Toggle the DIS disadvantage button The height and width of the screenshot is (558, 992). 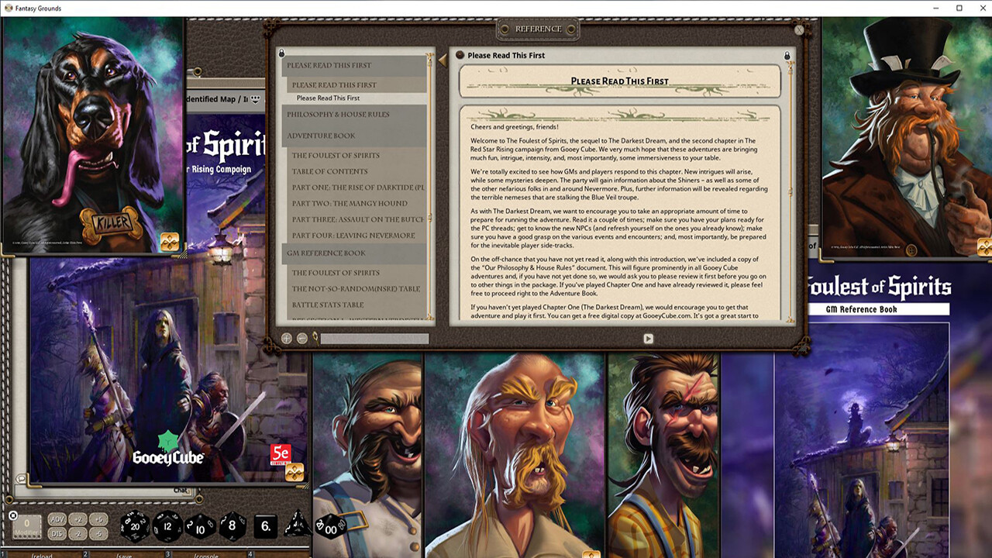(x=56, y=532)
